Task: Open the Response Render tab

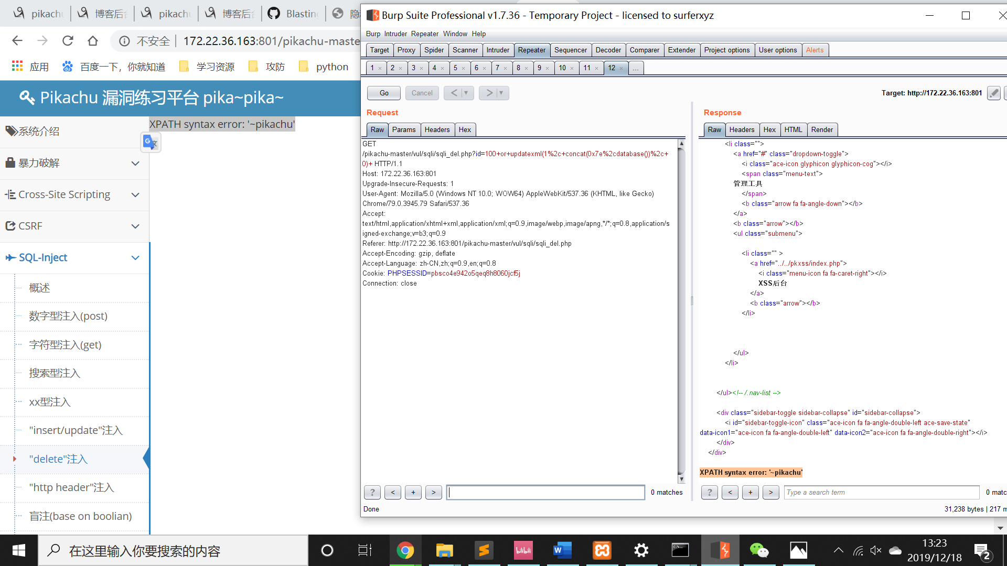Action: point(821,129)
